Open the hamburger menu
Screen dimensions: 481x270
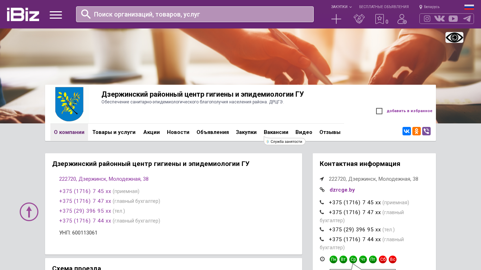pos(56,15)
